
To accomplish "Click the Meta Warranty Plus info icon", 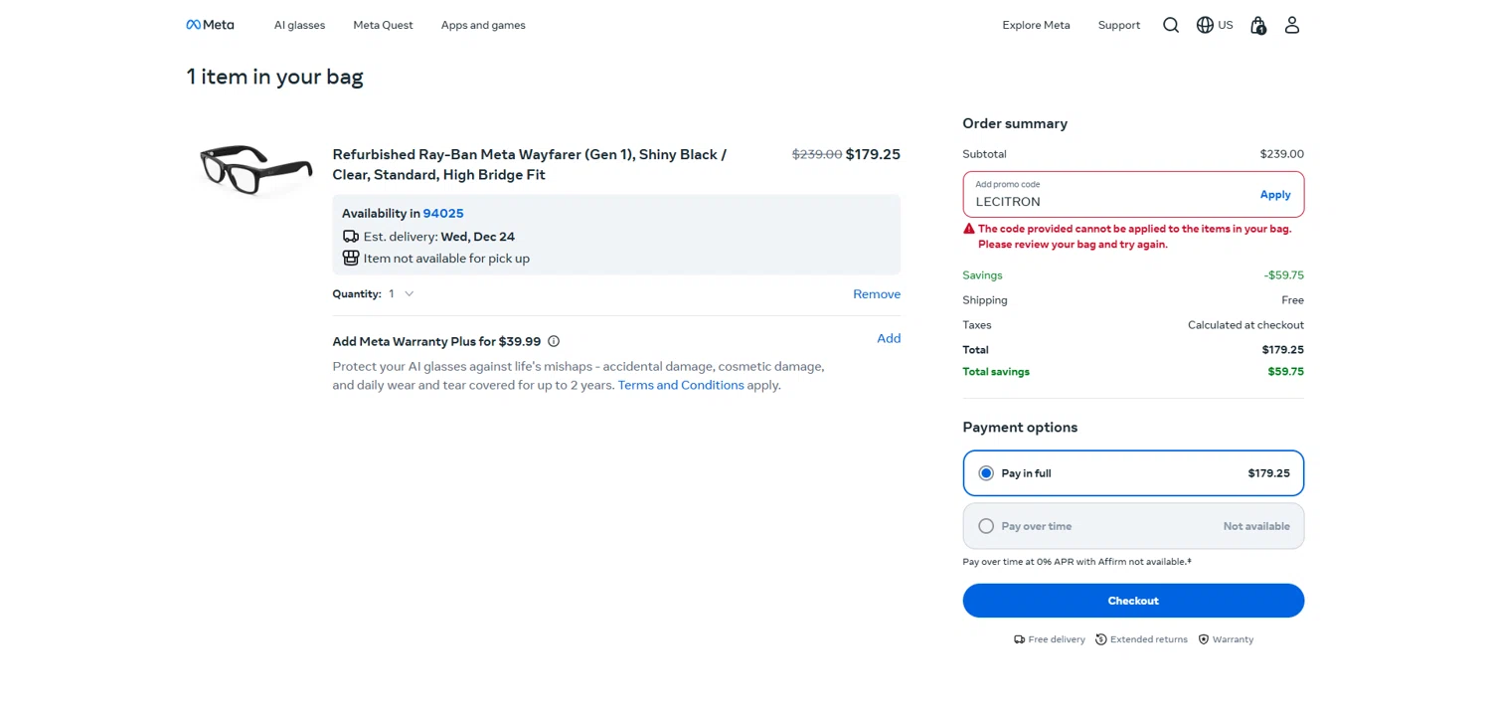I will point(554,341).
